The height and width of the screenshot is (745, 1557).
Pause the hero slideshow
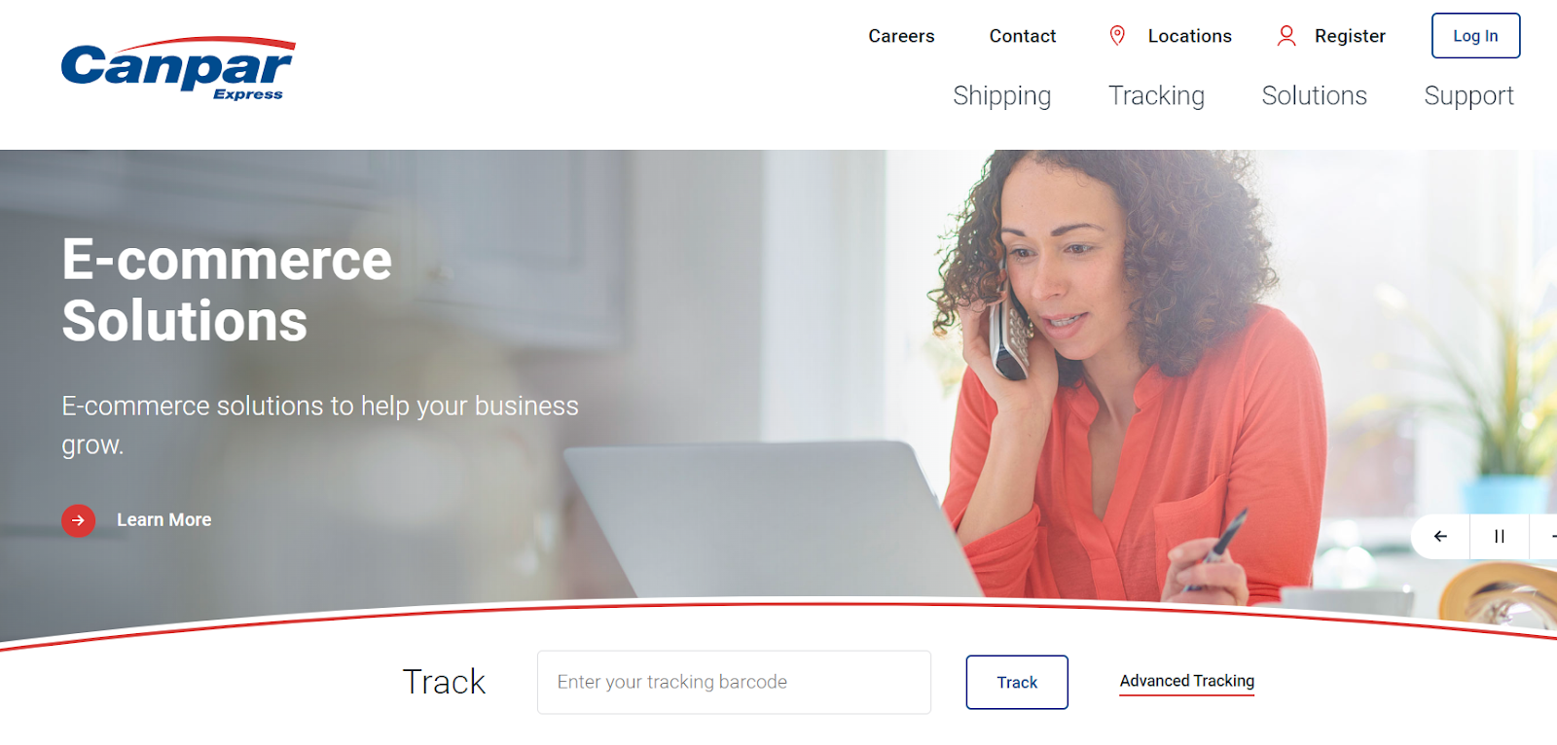pyautogui.click(x=1500, y=536)
